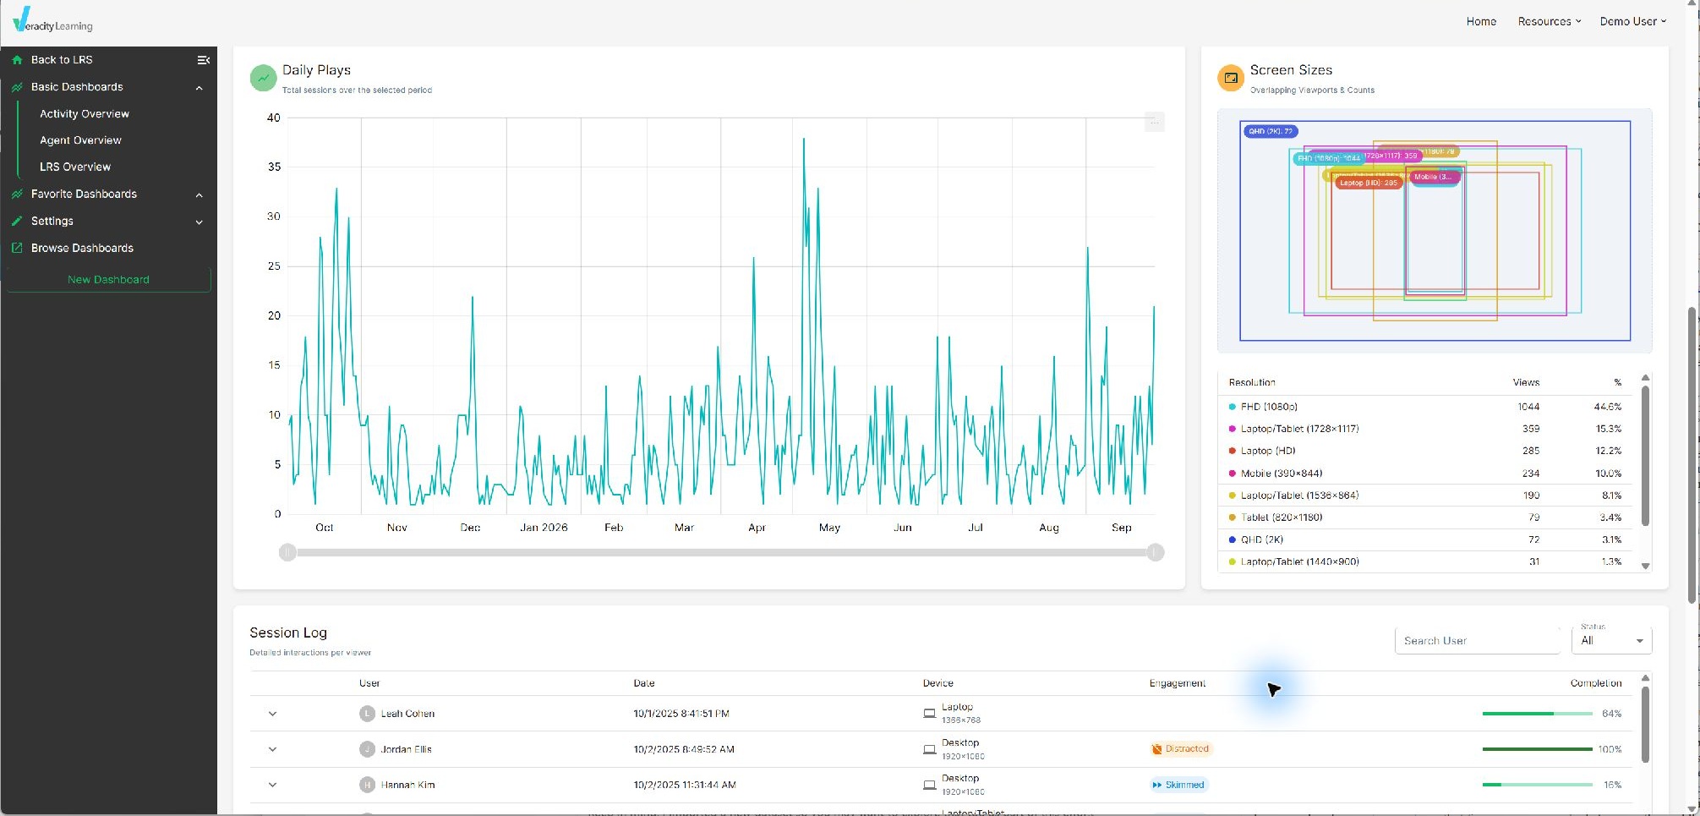Collapse the Basic Dashboards section
Viewport: 1700px width, 816px height.
200,88
